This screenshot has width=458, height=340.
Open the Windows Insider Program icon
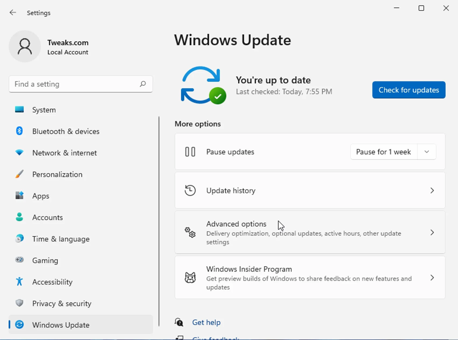(190, 278)
